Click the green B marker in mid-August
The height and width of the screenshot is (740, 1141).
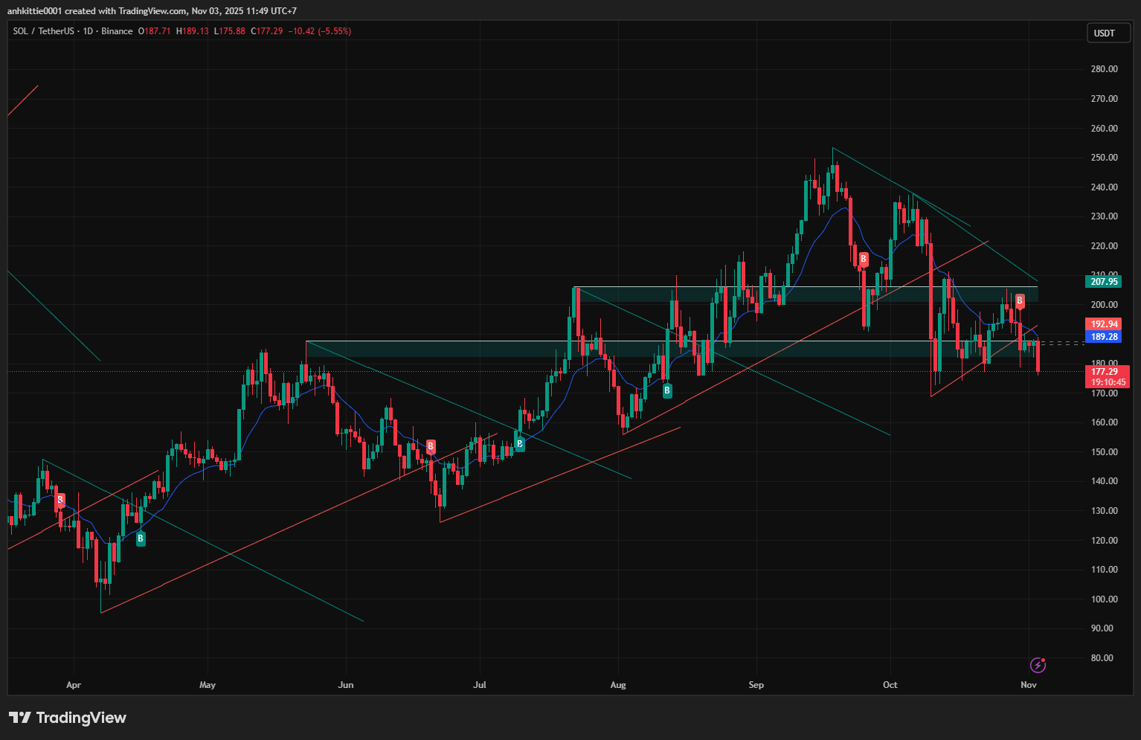point(667,390)
